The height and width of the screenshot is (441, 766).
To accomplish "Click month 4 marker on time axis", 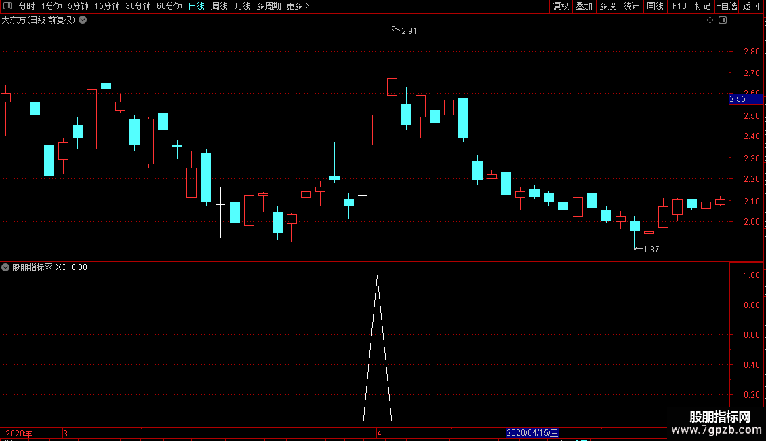I will (379, 433).
